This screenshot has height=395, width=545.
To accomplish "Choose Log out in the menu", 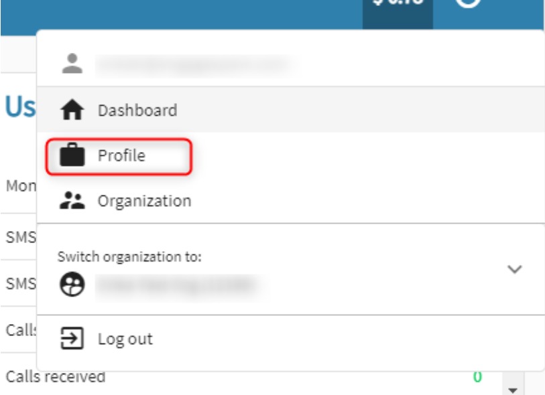I will pyautogui.click(x=125, y=339).
